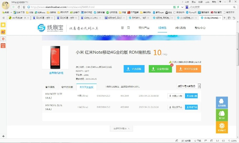Viewport: 239px width, 143px height.
Task: Select the 安全优化版 tab in ROM list
Action: coord(67,87)
